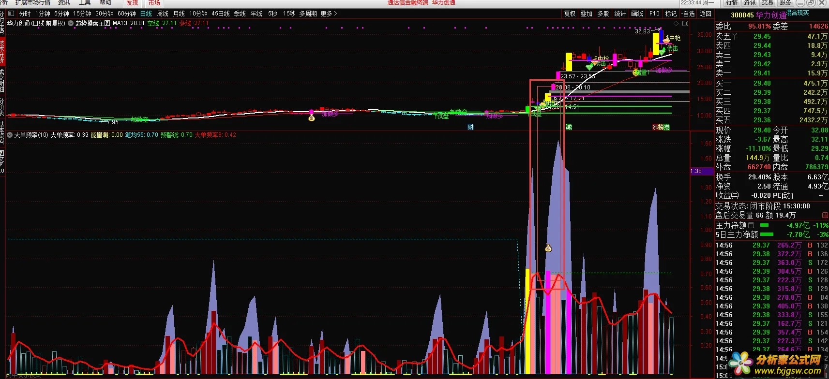Click the money bag icon in the lower chart
829x379 pixels.
click(548, 248)
